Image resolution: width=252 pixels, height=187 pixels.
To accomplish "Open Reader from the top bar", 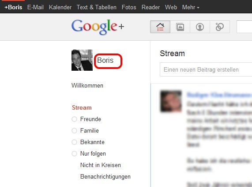I will [150, 7].
